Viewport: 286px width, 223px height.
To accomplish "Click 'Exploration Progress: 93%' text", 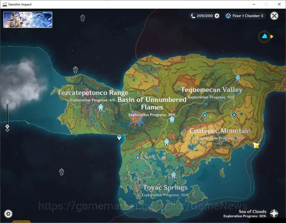I will coord(211,97).
